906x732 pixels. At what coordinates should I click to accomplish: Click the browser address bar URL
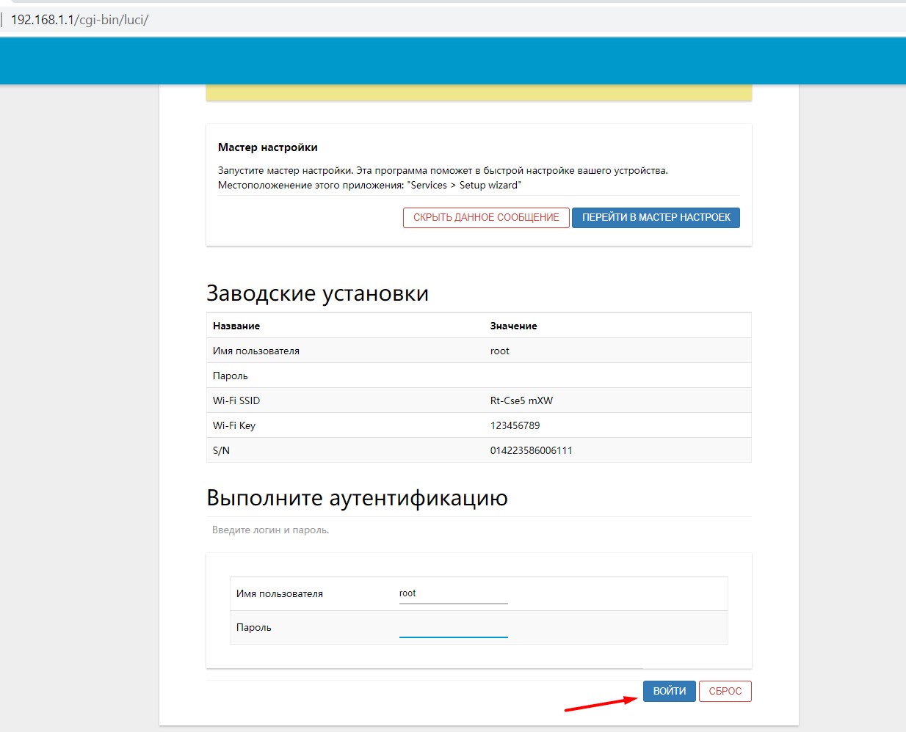[x=79, y=20]
